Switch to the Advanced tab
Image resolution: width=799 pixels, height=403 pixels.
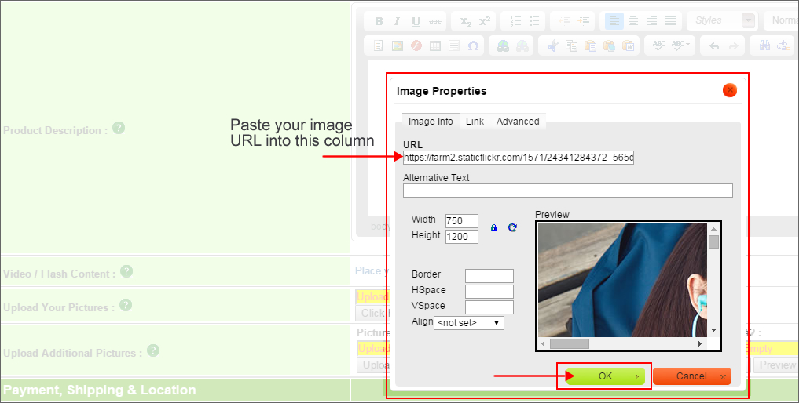(x=518, y=122)
